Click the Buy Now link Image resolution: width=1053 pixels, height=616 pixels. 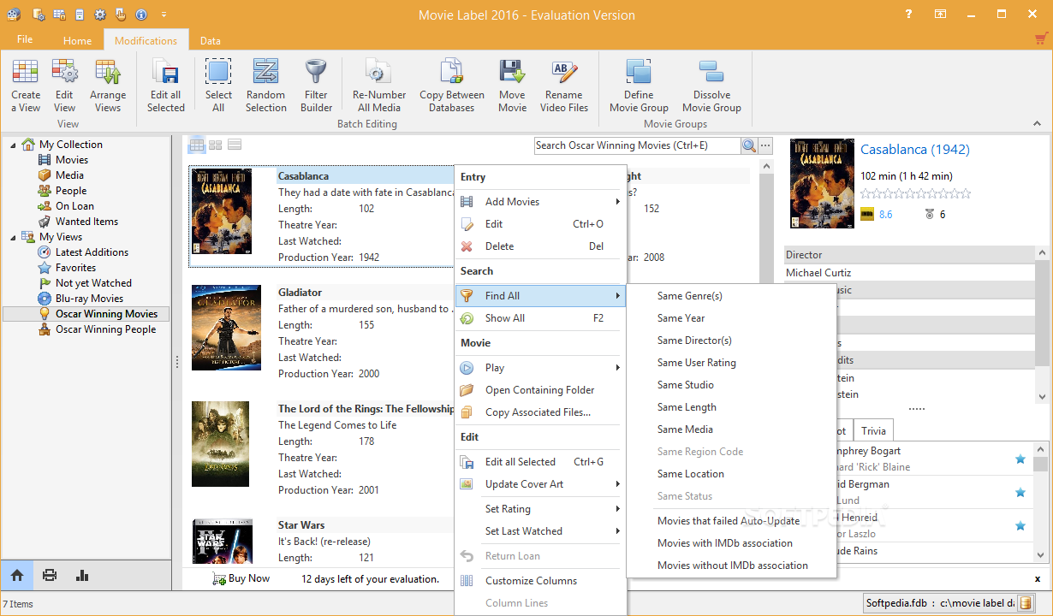click(241, 578)
